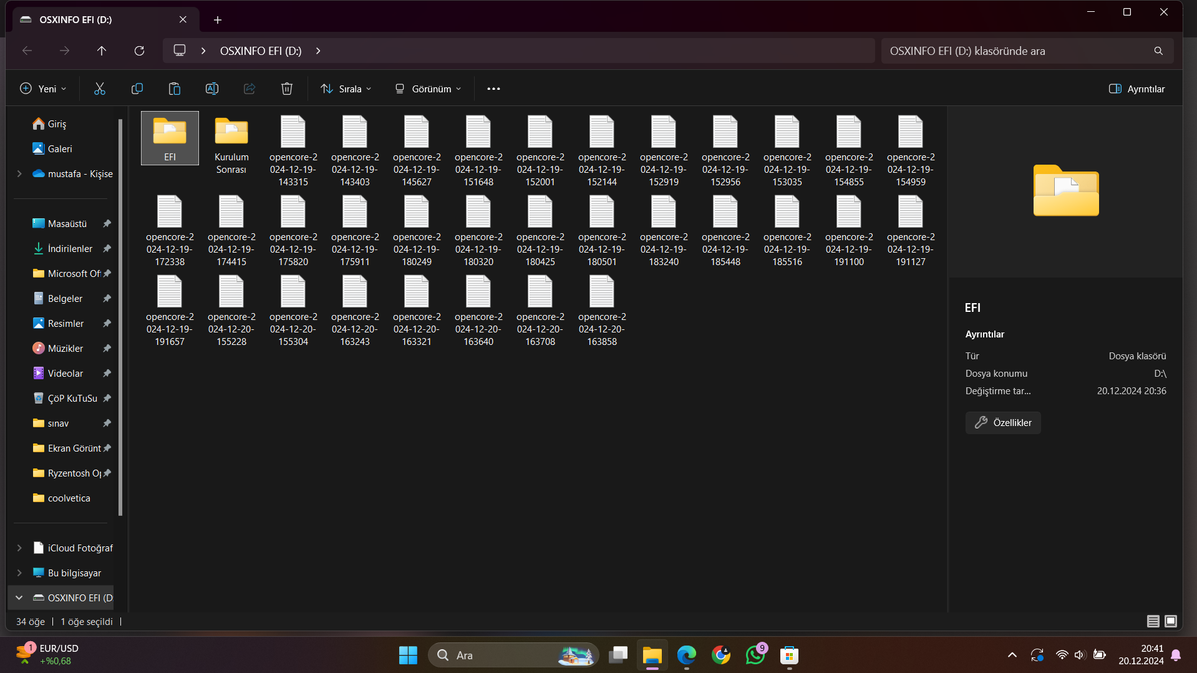Click the Paste clipboard icon

(175, 89)
